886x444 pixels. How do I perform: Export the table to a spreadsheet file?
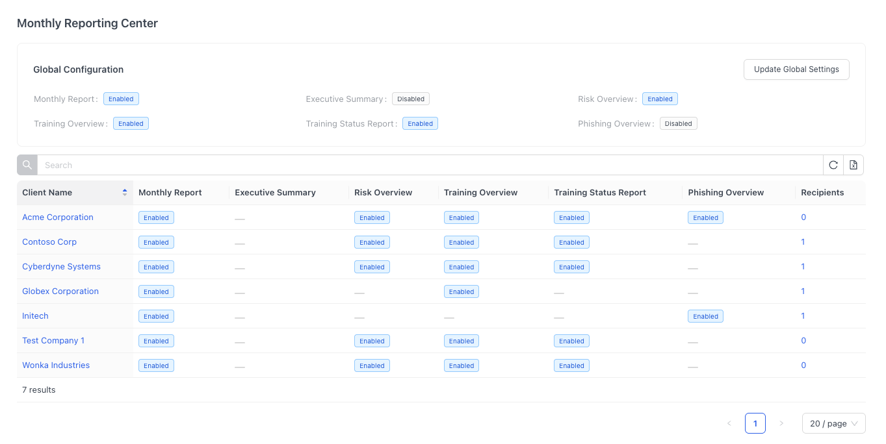(x=853, y=165)
